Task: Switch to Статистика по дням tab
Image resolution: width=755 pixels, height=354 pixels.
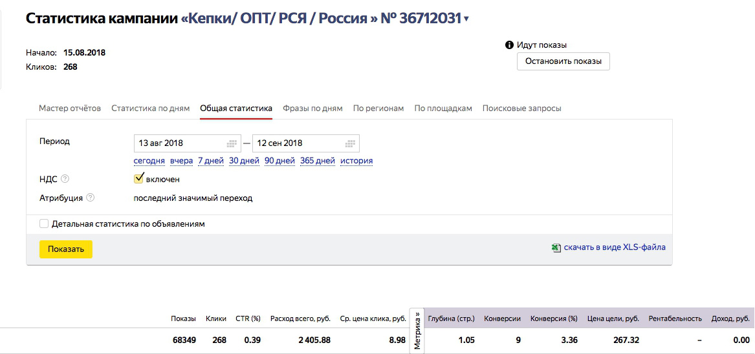Action: [x=151, y=108]
